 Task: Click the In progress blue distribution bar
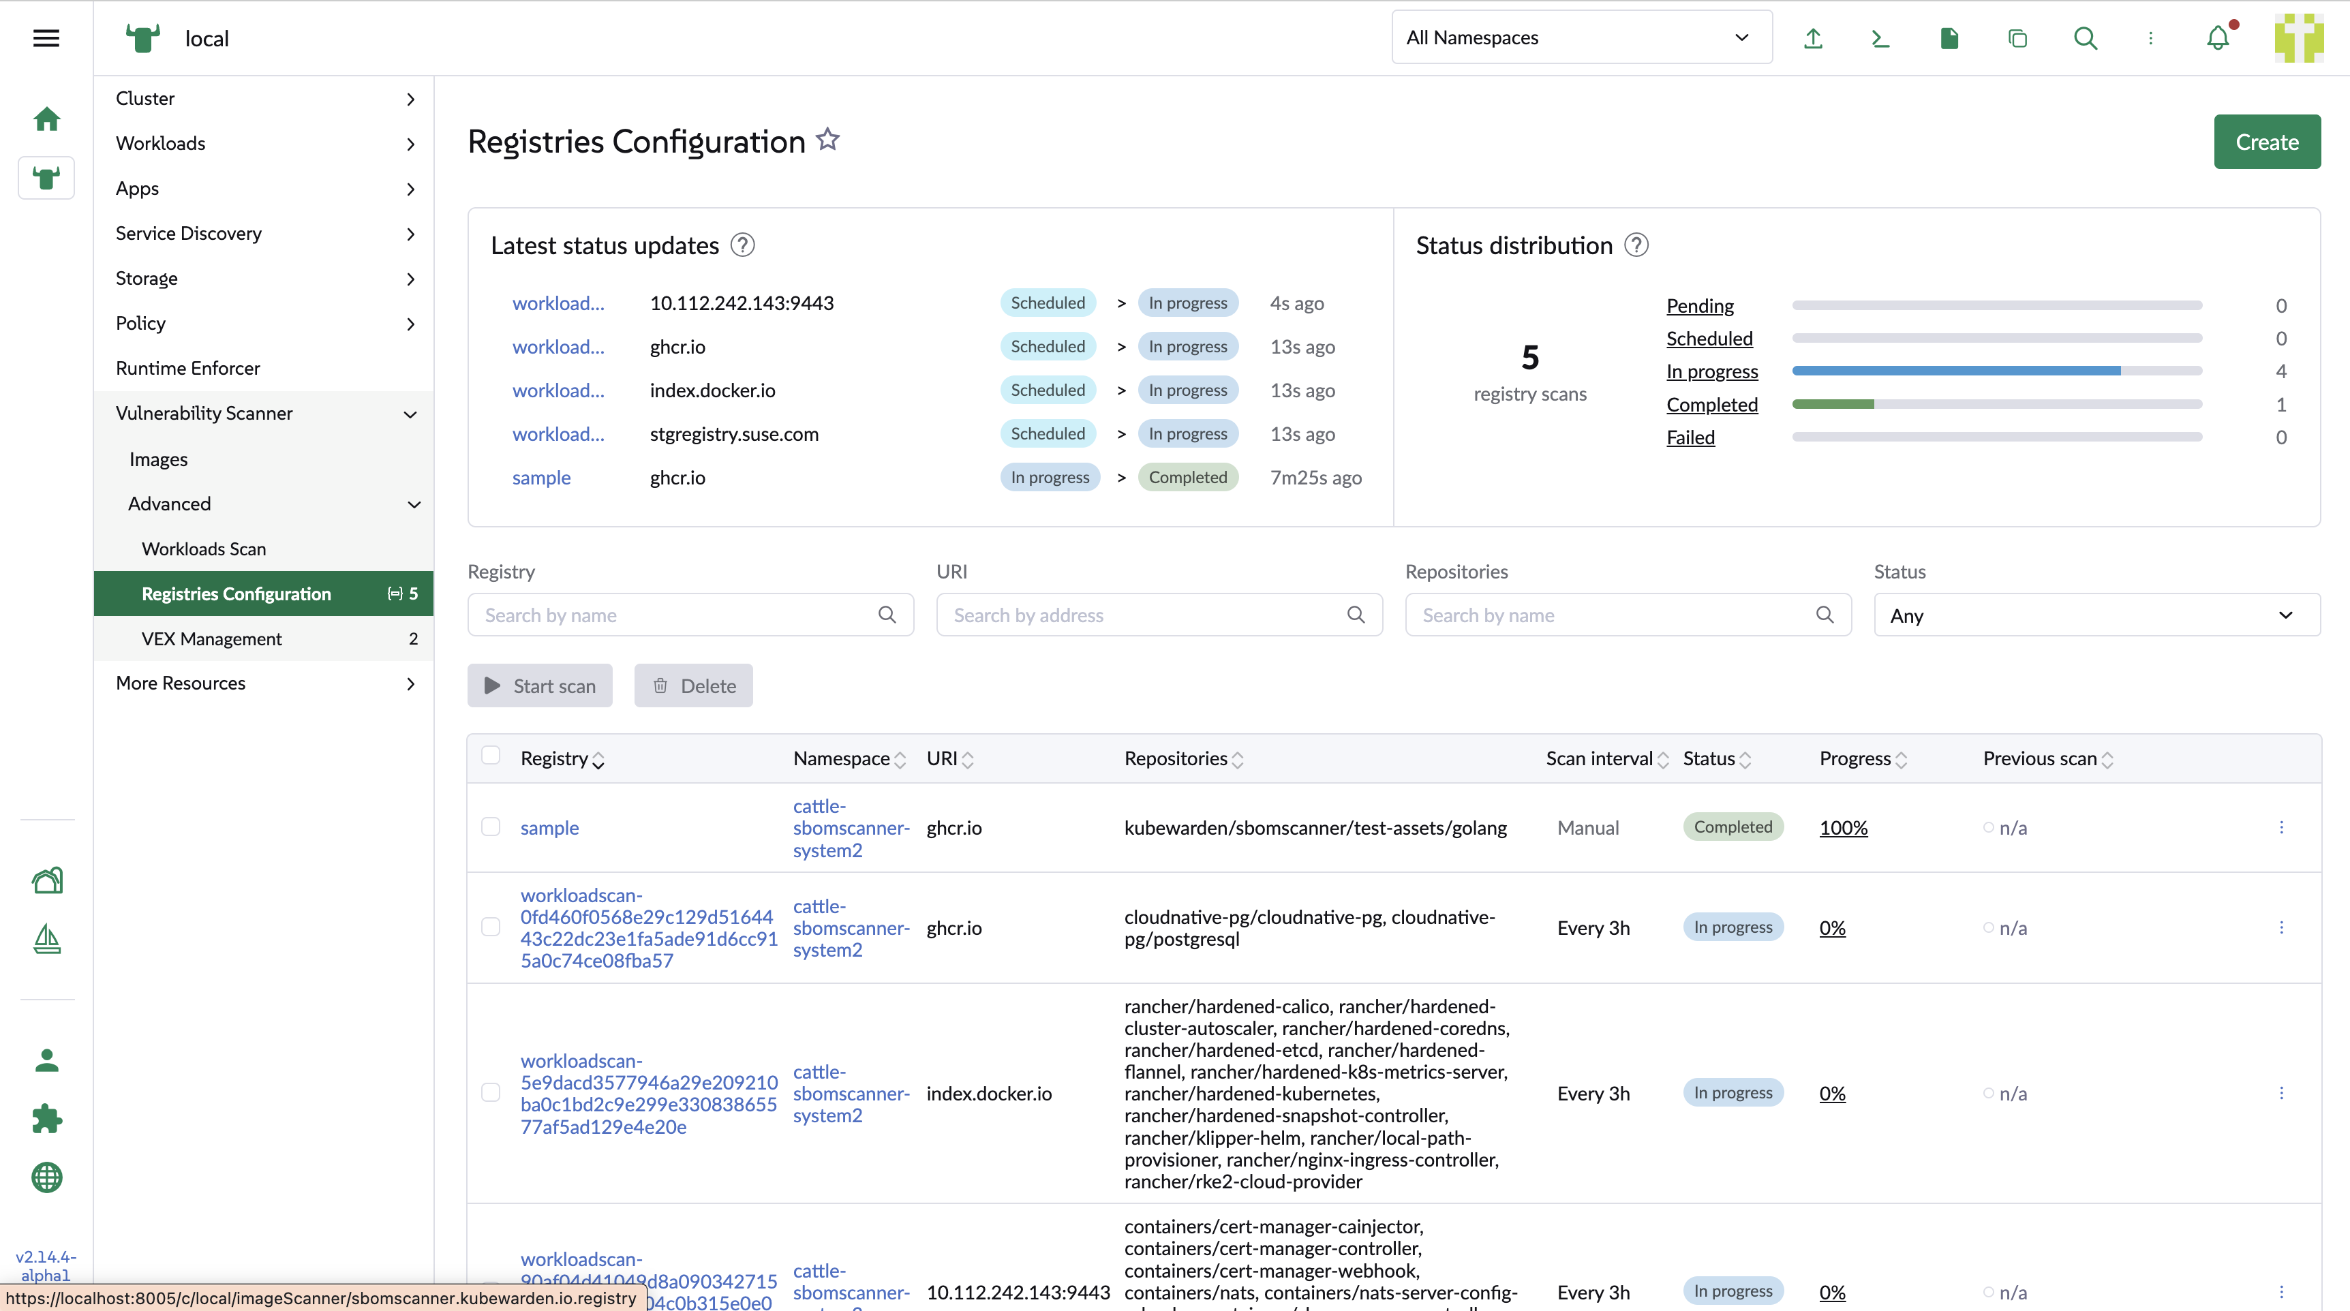point(1956,371)
